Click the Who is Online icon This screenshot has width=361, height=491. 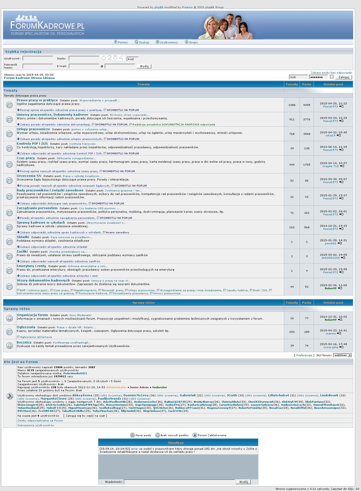pos(10,396)
